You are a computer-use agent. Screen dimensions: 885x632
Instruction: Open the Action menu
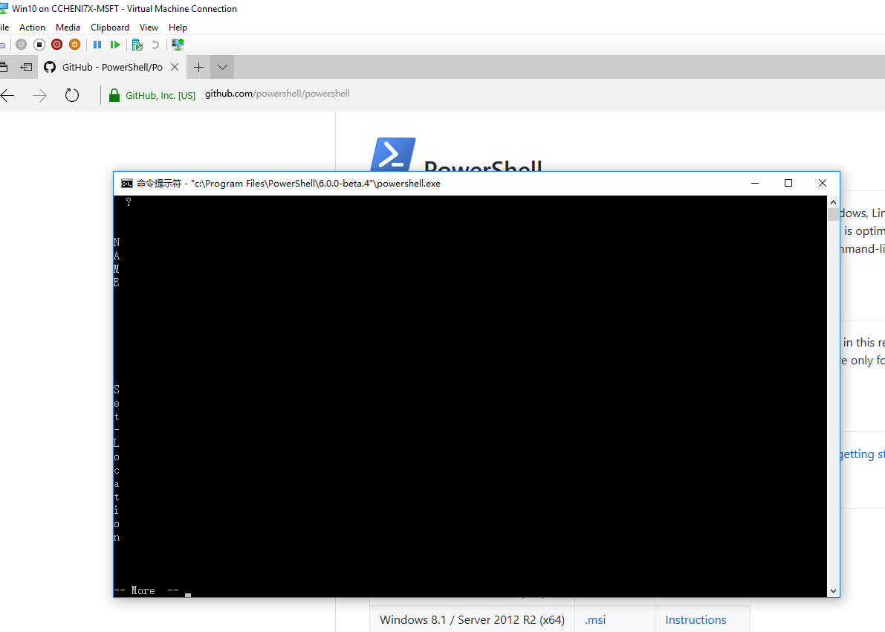[x=32, y=27]
